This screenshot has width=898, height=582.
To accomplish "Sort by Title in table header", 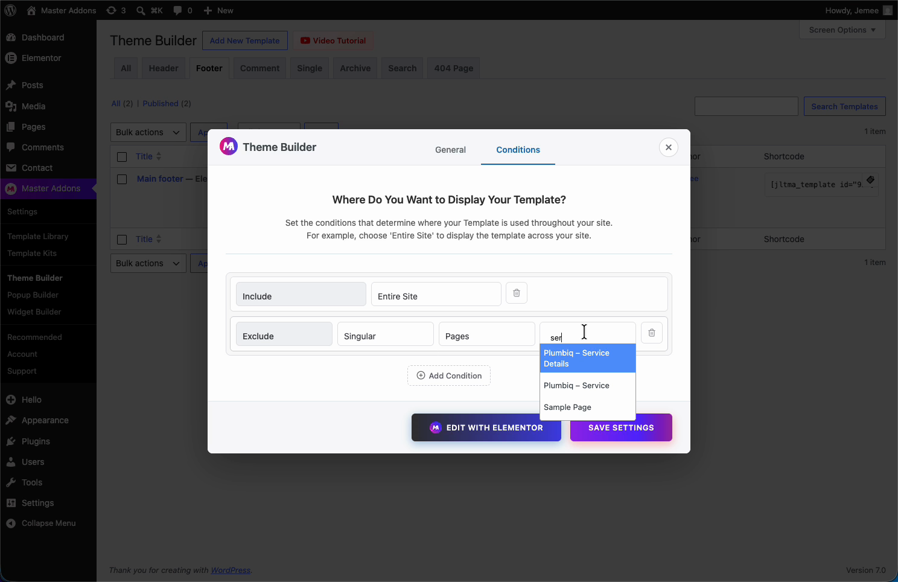I will click(148, 156).
